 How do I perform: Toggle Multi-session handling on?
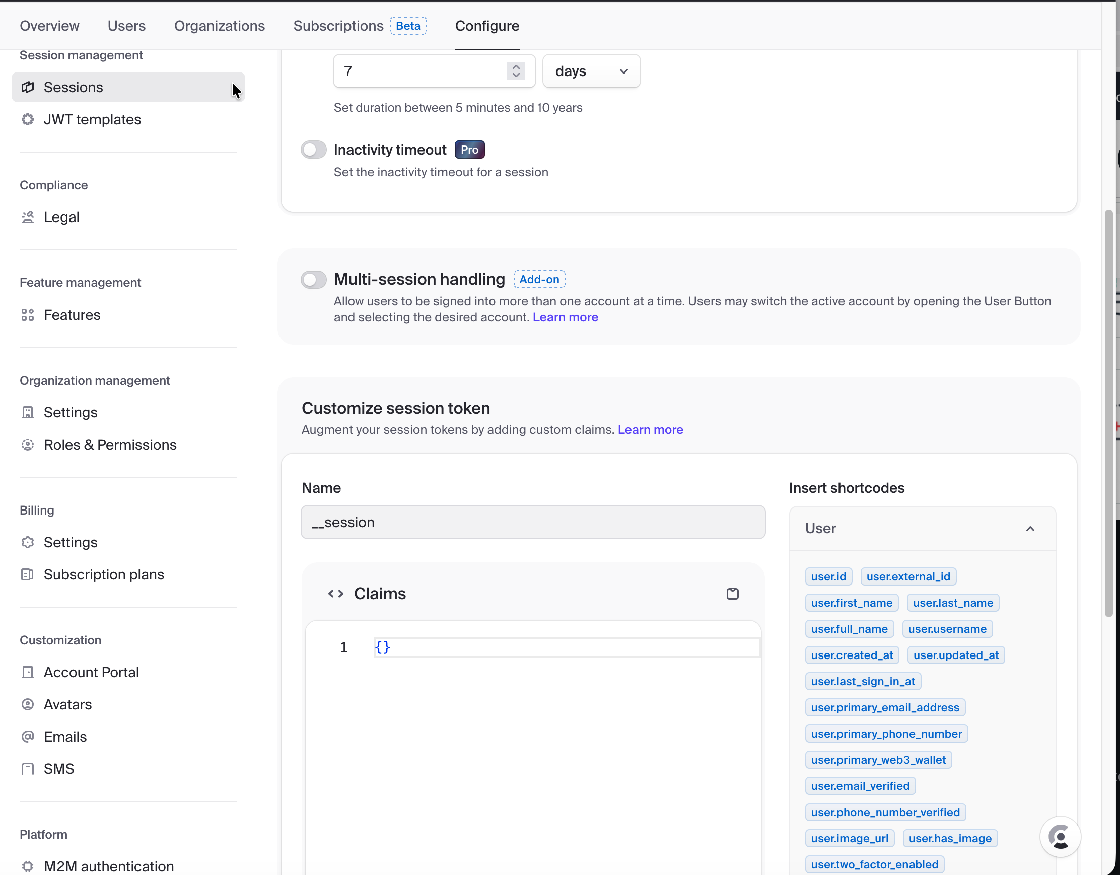coord(313,279)
